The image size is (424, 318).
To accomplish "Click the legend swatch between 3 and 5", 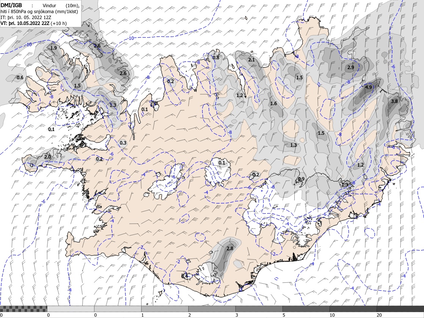I will coord(259,309).
